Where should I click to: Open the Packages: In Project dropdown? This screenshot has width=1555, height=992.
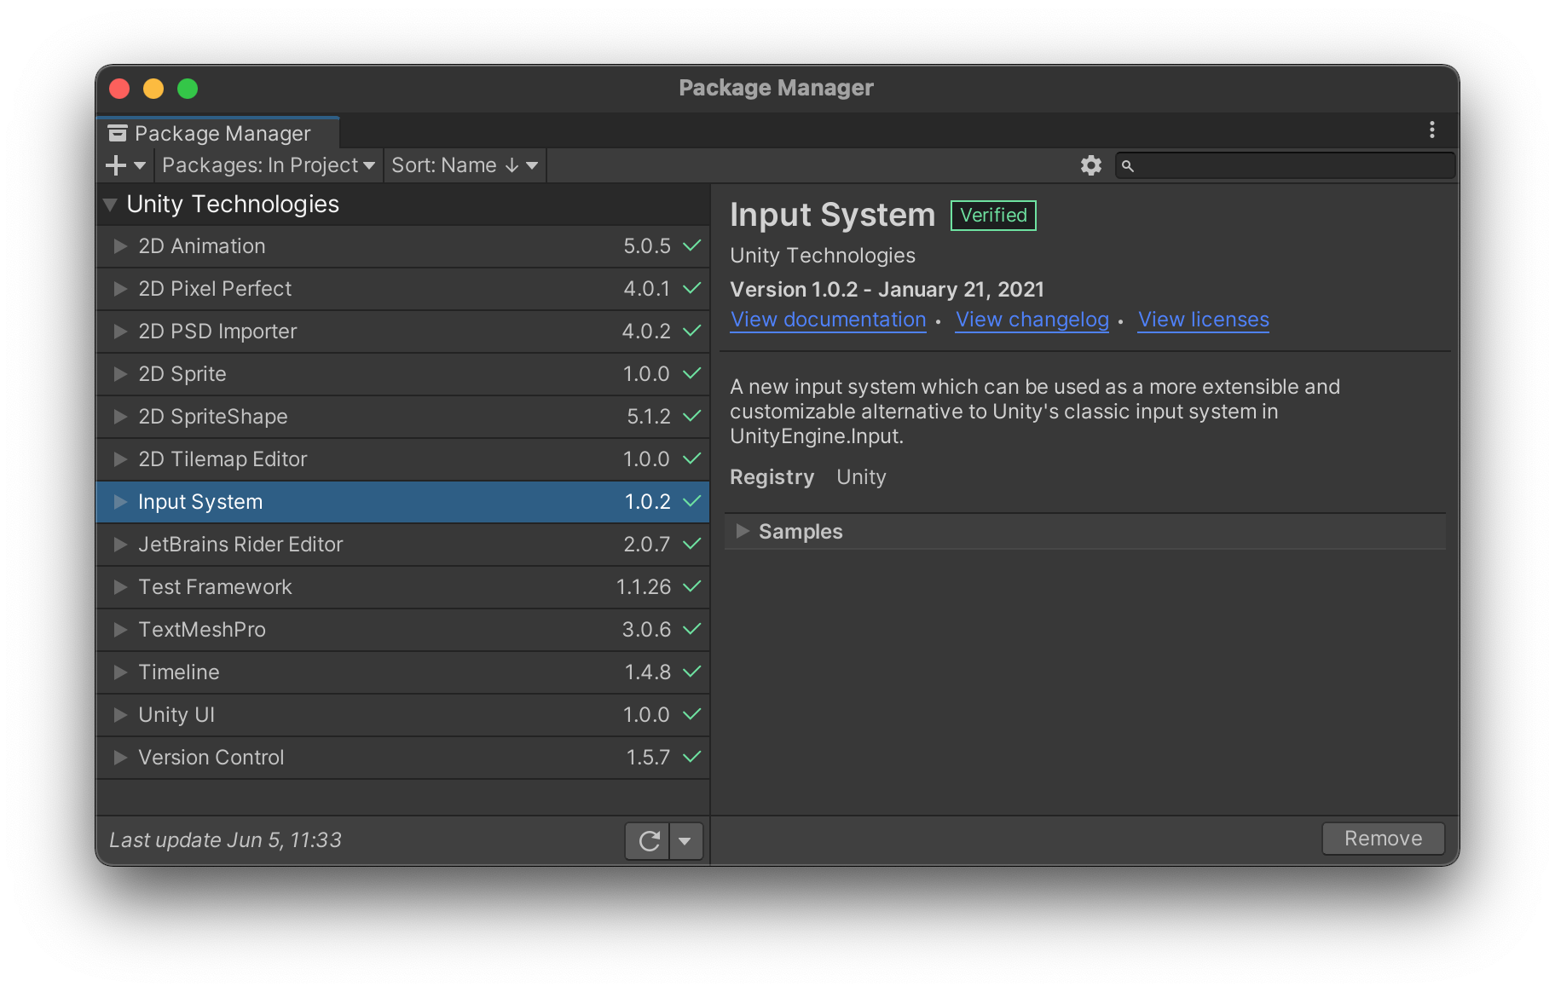[x=269, y=165]
